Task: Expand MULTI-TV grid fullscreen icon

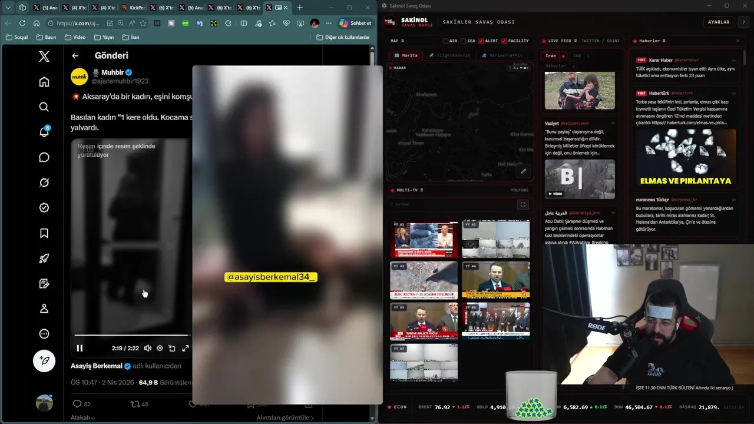Action: (522, 205)
